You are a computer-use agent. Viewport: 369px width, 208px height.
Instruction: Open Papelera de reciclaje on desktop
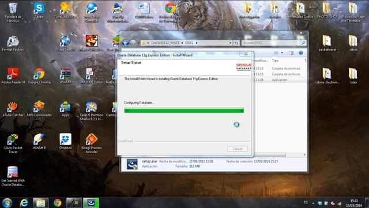(13, 13)
